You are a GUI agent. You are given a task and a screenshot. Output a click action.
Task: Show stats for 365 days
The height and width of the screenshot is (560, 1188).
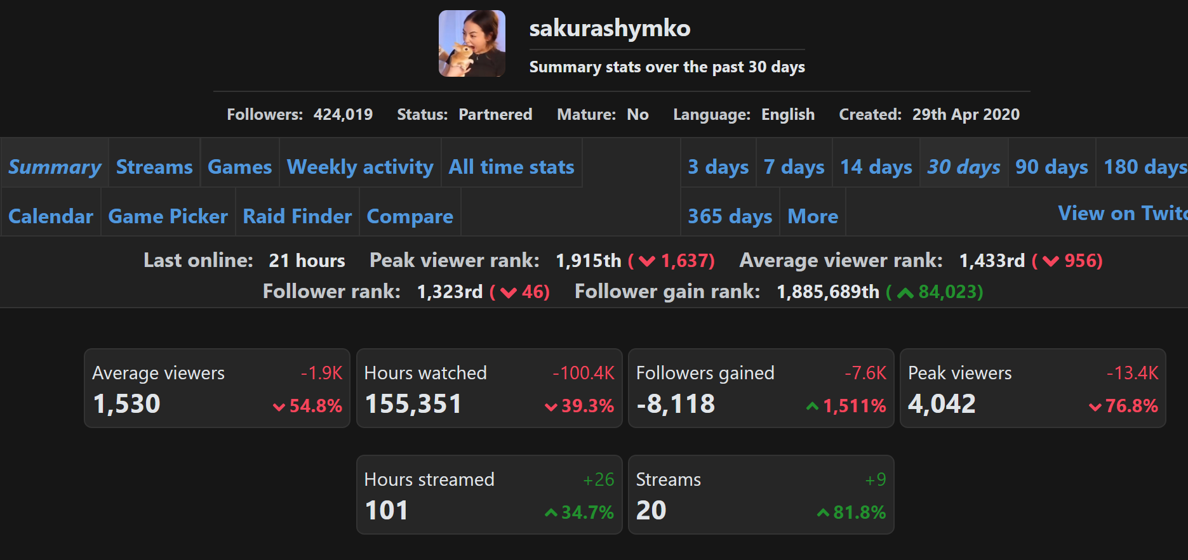click(x=730, y=216)
